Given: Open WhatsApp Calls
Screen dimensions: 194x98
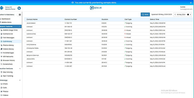Looking at the screenshot, I should click(5, 88).
